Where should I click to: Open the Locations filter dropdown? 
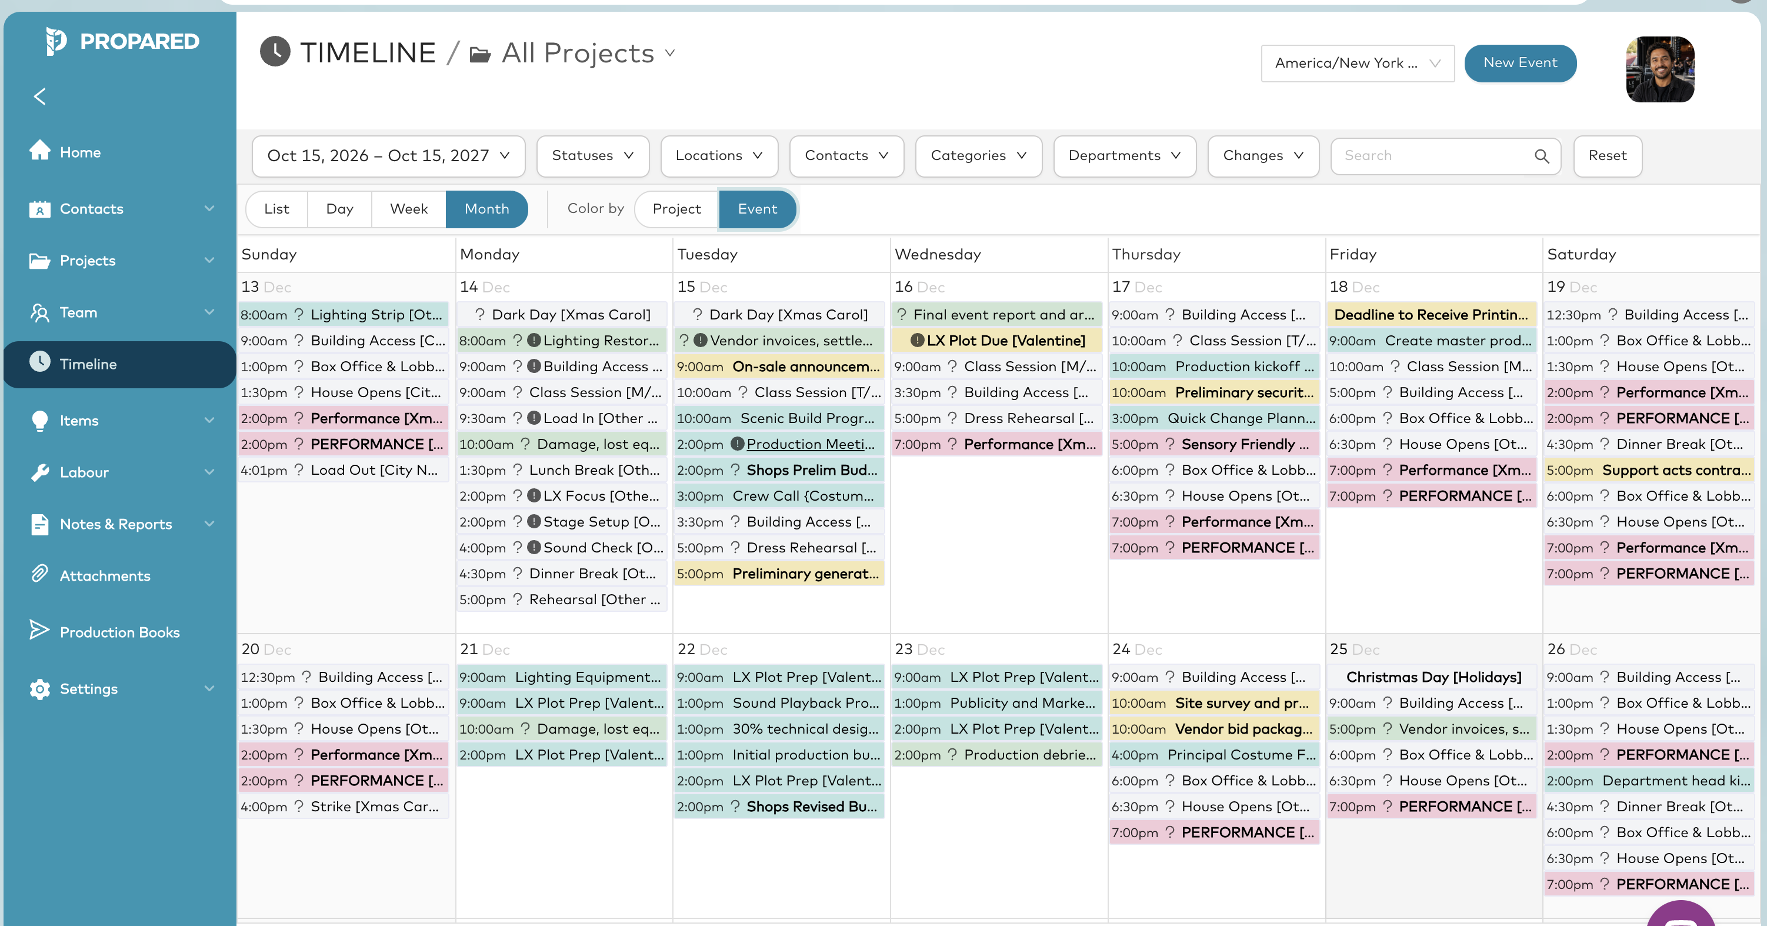[x=719, y=156]
